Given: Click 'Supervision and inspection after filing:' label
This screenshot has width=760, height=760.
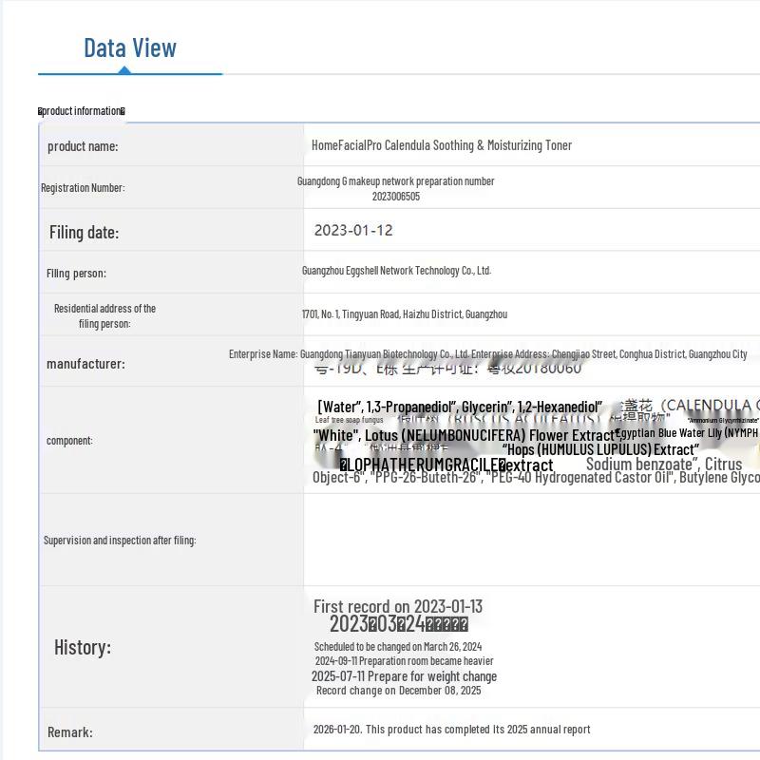Looking at the screenshot, I should [120, 541].
